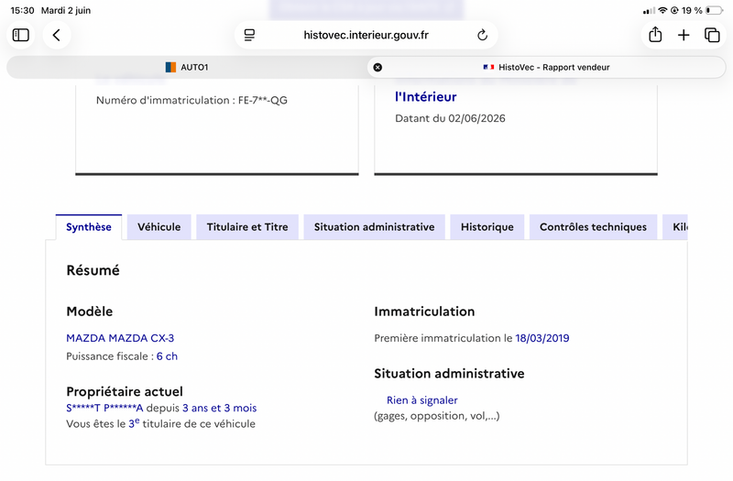The image size is (733, 481).
Task: Click the Datant du 02/06/2026 text
Action: pos(450,118)
